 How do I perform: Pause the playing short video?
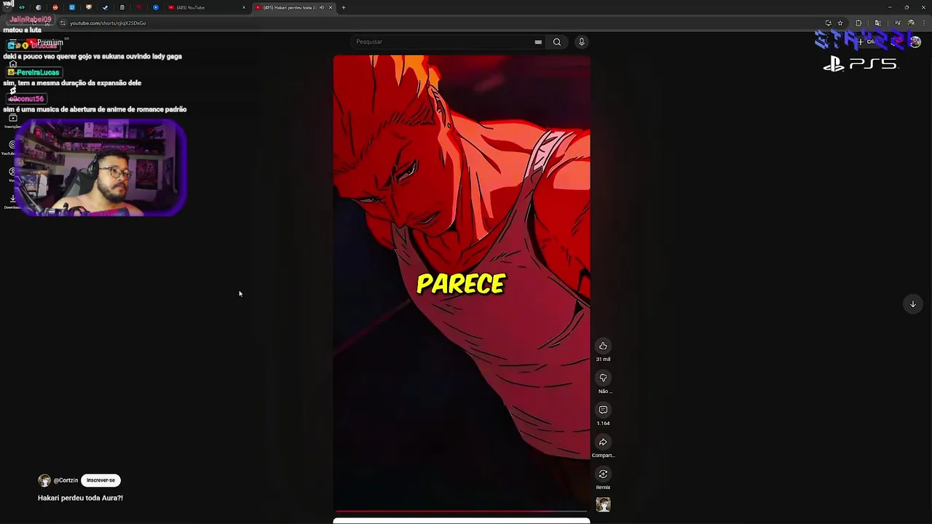tap(462, 284)
